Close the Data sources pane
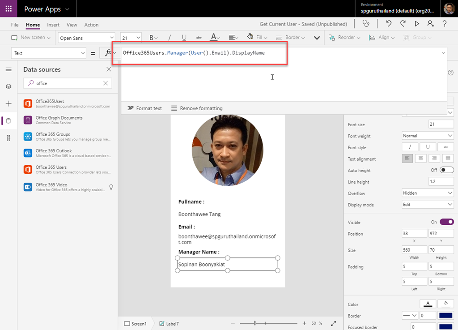The height and width of the screenshot is (330, 458). click(x=109, y=69)
